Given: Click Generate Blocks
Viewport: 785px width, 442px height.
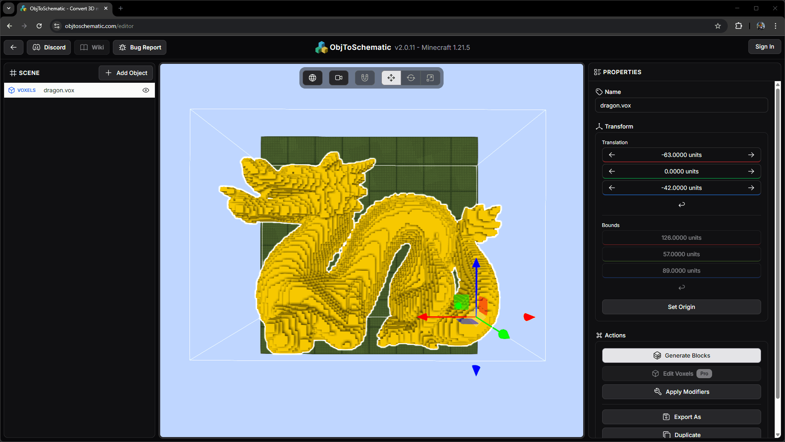Looking at the screenshot, I should (681, 355).
